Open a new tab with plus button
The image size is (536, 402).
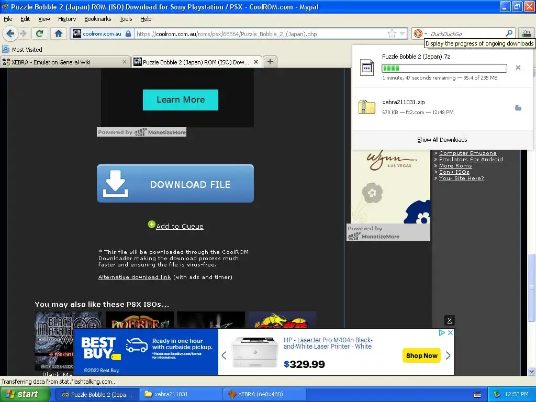pyautogui.click(x=270, y=62)
